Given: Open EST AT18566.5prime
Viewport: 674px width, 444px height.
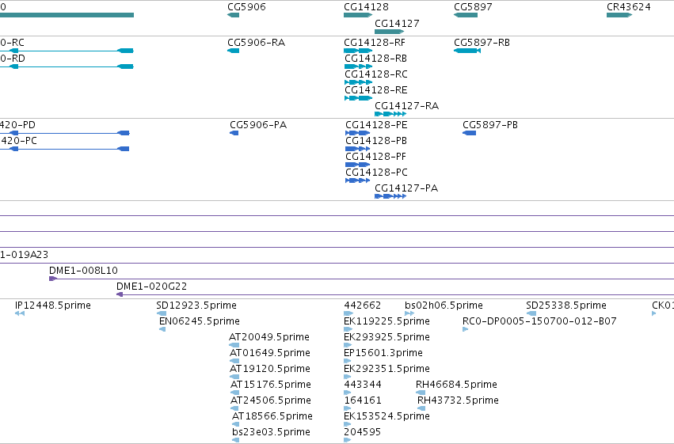Looking at the screenshot, I should 272,416.
